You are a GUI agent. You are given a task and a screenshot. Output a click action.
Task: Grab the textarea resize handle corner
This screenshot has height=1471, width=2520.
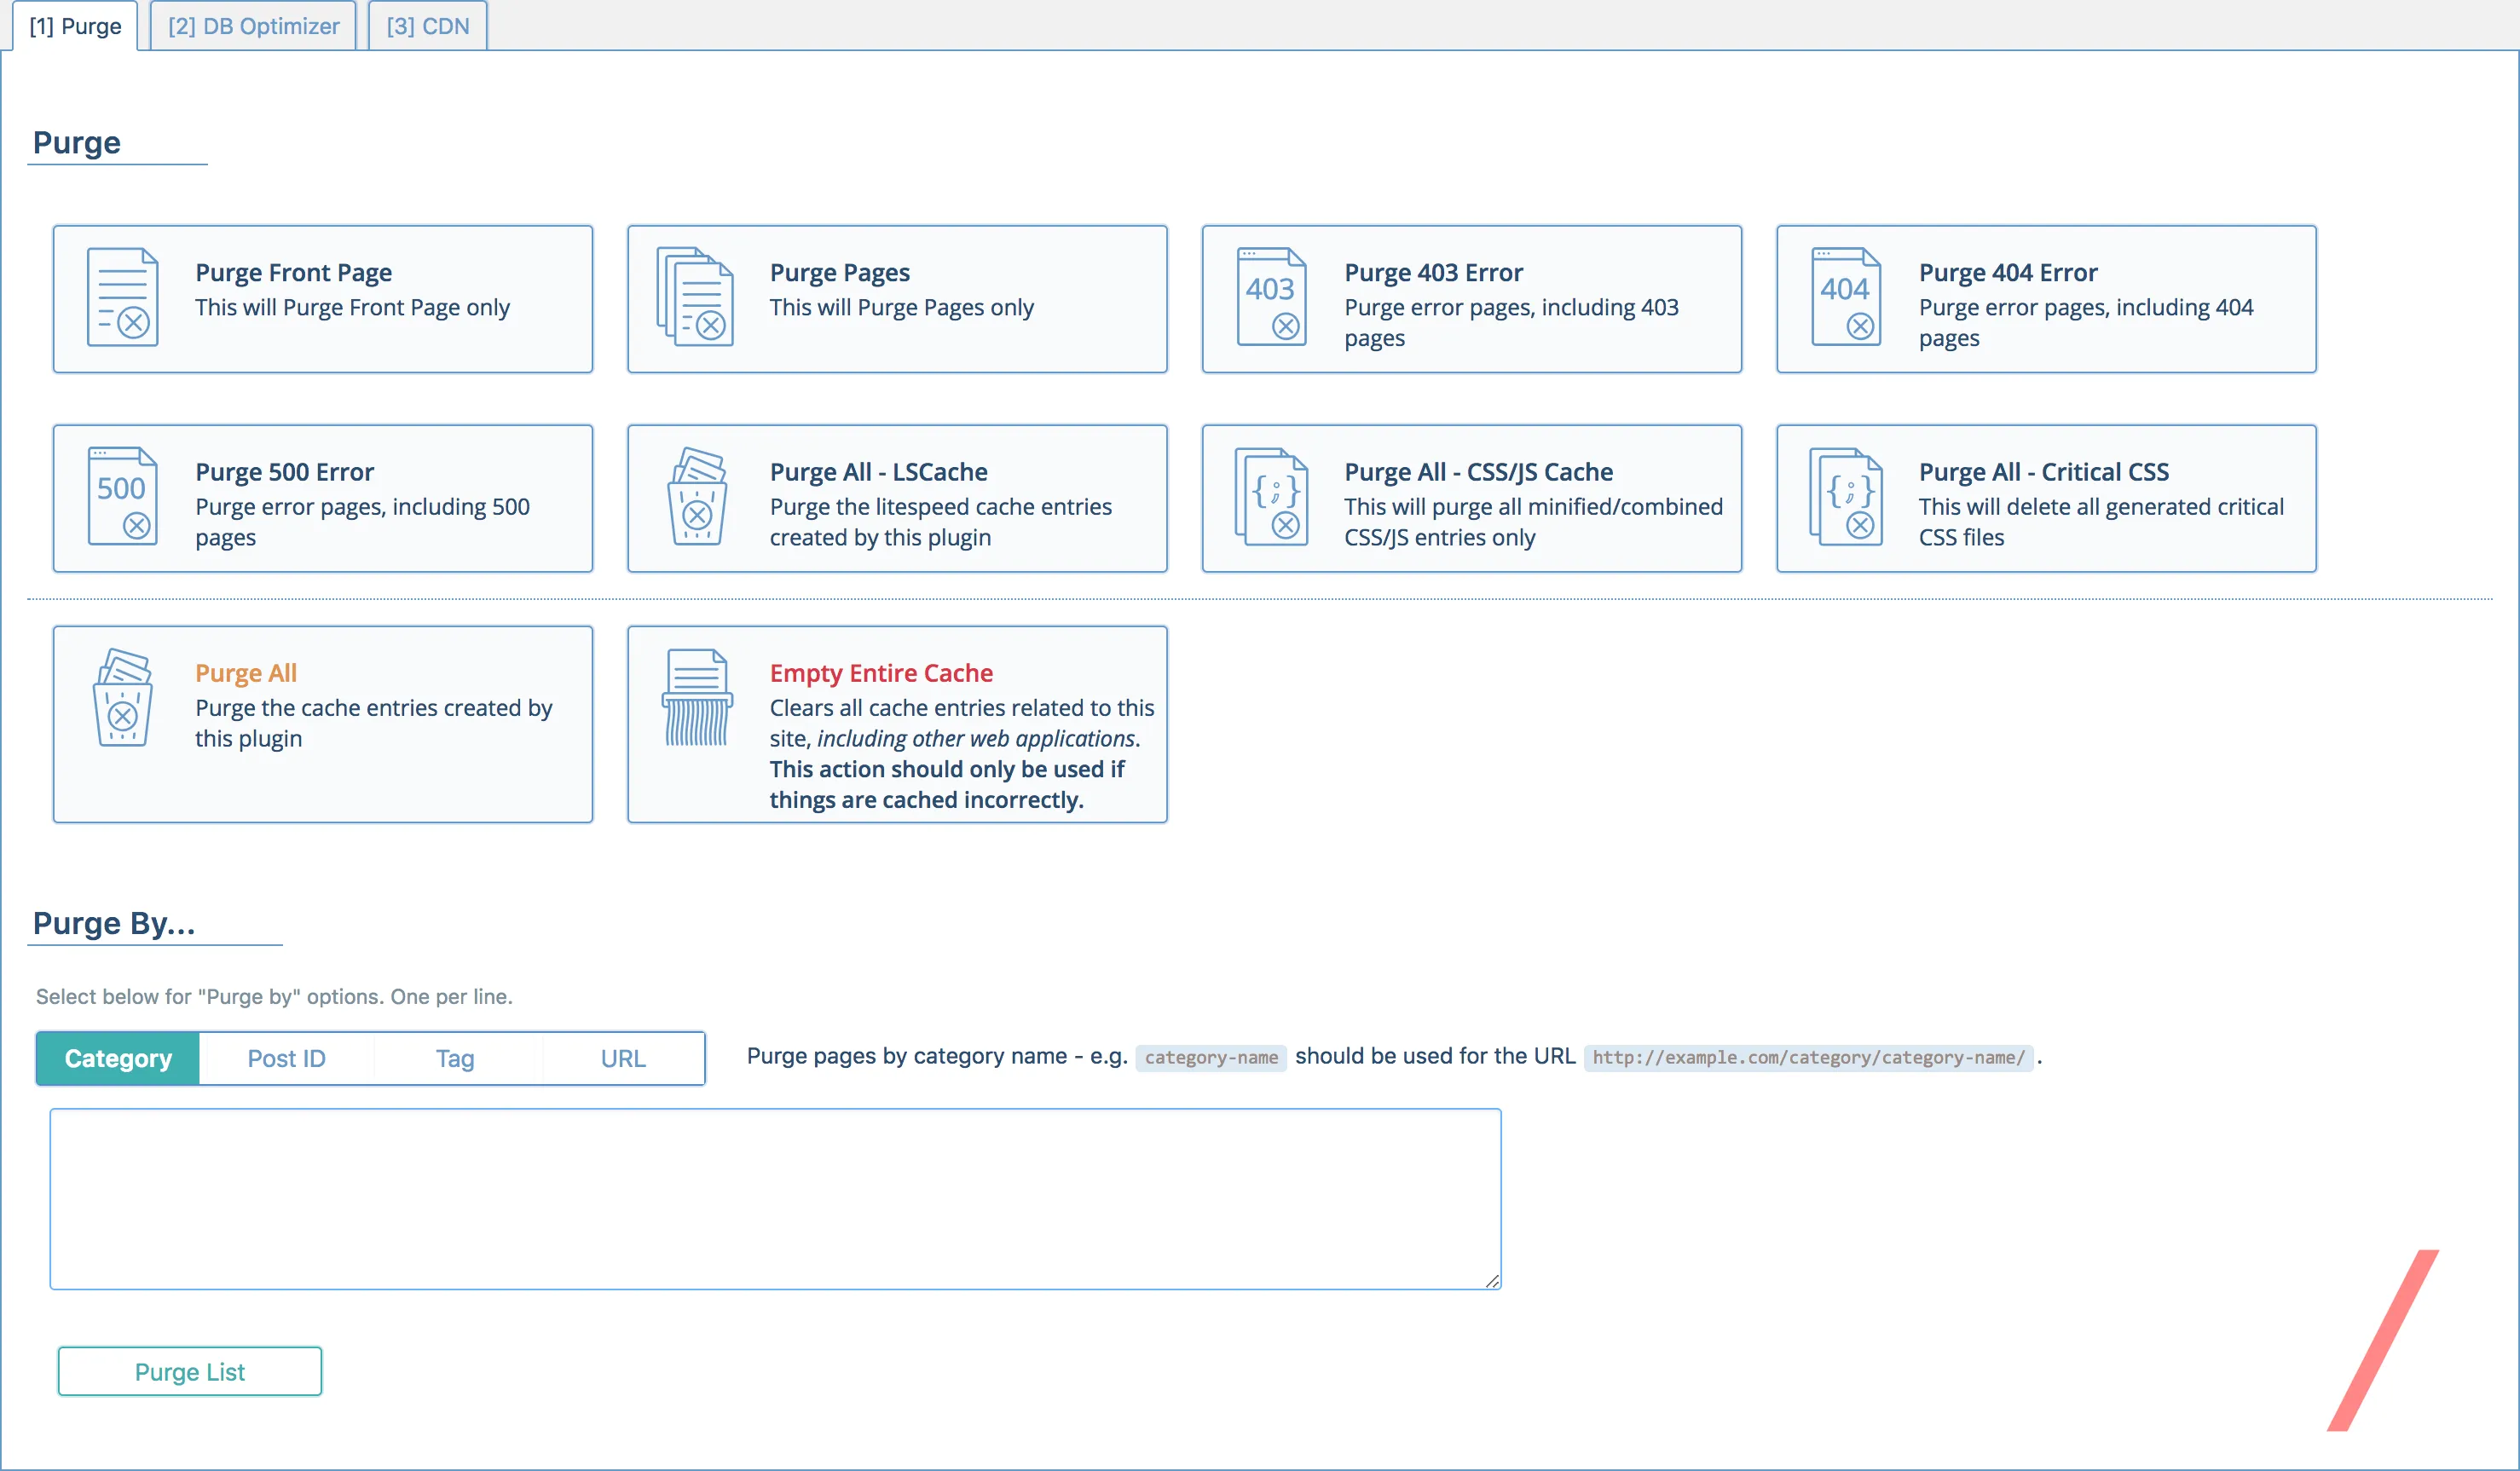click(x=1492, y=1281)
